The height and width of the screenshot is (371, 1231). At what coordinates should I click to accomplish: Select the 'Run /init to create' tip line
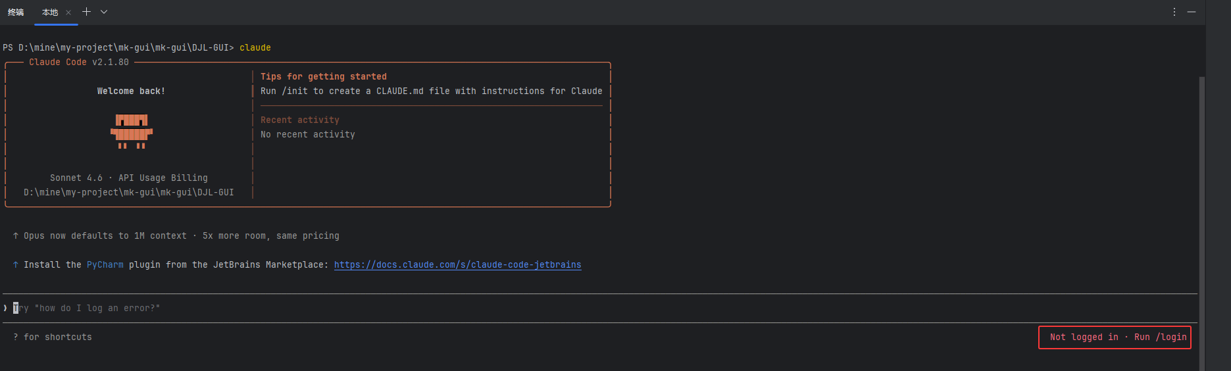[x=432, y=91]
